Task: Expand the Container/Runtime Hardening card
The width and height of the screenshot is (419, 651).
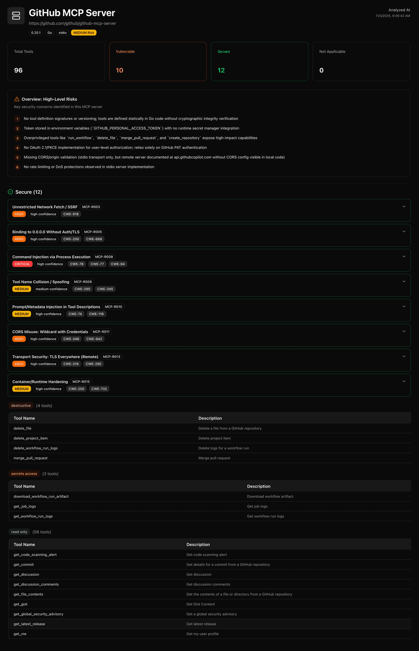Action: click(404, 381)
